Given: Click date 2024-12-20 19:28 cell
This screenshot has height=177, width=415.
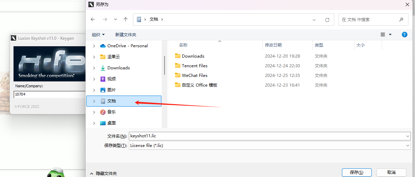Looking at the screenshot, I should (282, 56).
